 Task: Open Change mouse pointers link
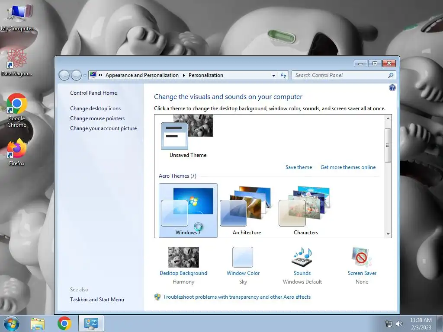point(97,118)
